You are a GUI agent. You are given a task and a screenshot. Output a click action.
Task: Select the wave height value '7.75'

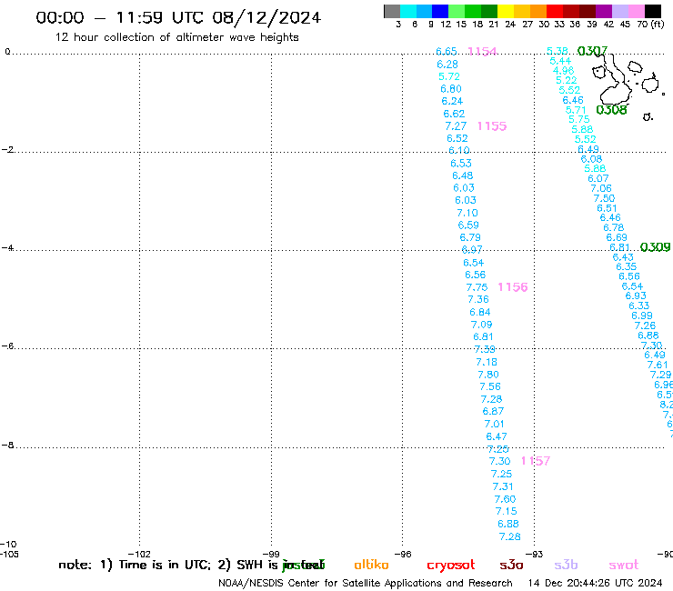477,287
